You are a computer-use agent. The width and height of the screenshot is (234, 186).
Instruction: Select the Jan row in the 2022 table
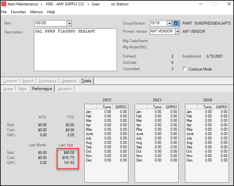pos(106,112)
